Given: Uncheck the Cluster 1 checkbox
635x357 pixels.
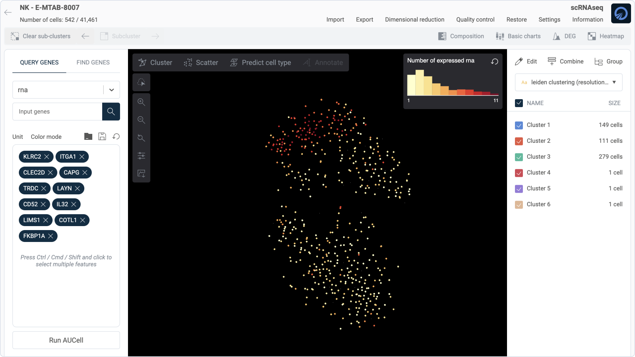Looking at the screenshot, I should click(x=519, y=125).
